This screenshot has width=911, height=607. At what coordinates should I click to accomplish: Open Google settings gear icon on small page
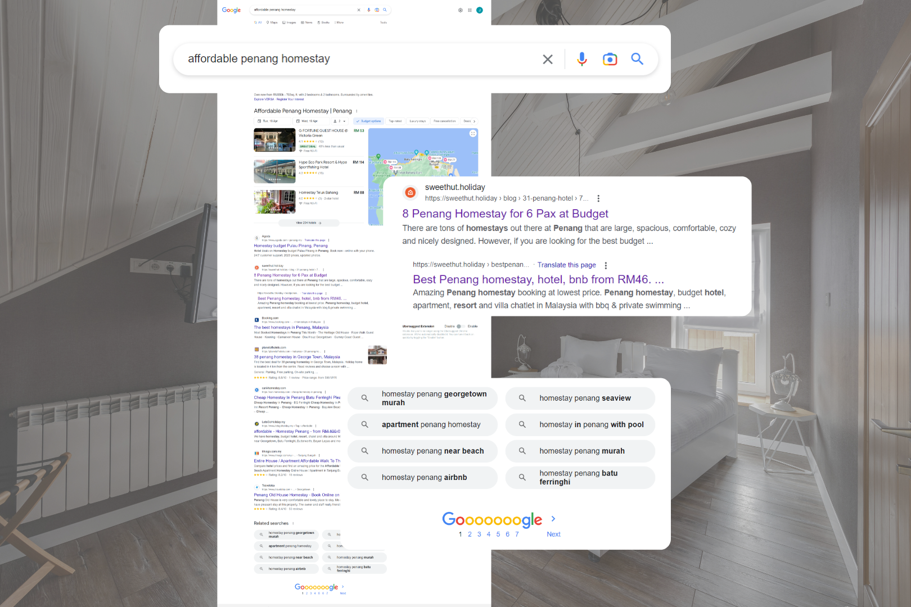pos(461,10)
